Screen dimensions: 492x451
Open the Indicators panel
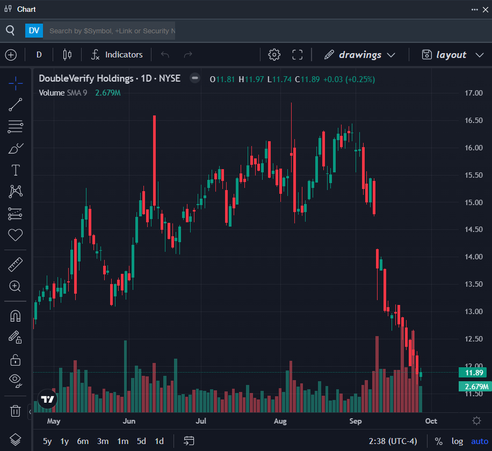tap(117, 55)
